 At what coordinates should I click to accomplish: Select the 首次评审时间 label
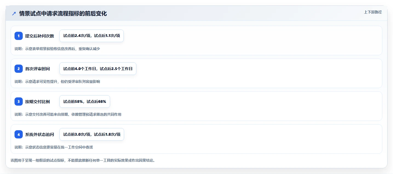pyautogui.click(x=38, y=69)
